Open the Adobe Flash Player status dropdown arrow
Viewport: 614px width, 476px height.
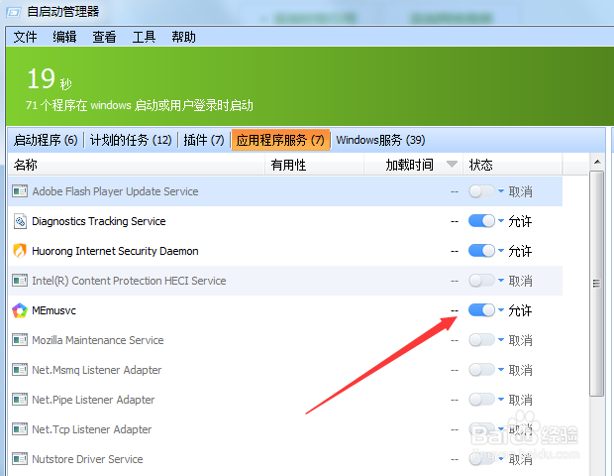(x=501, y=191)
